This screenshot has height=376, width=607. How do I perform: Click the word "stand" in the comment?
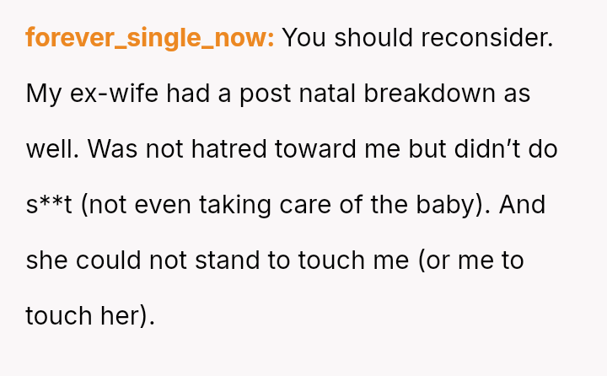pos(228,260)
